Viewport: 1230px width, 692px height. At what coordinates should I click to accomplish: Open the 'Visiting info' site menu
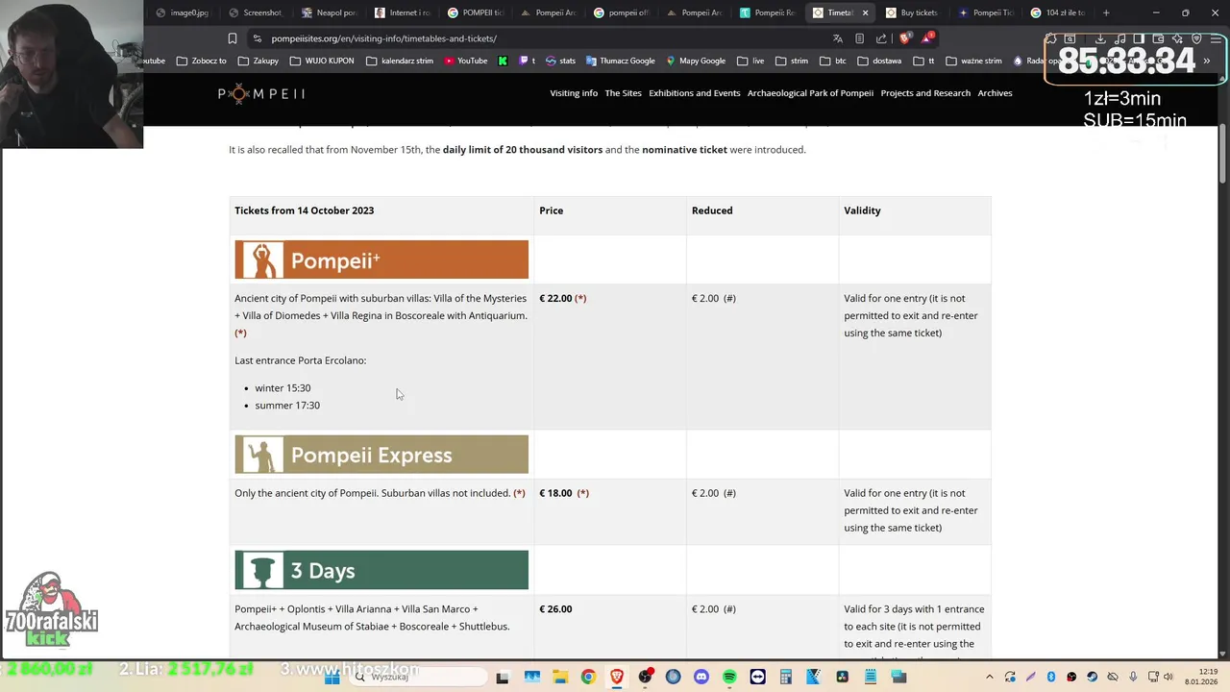point(574,93)
